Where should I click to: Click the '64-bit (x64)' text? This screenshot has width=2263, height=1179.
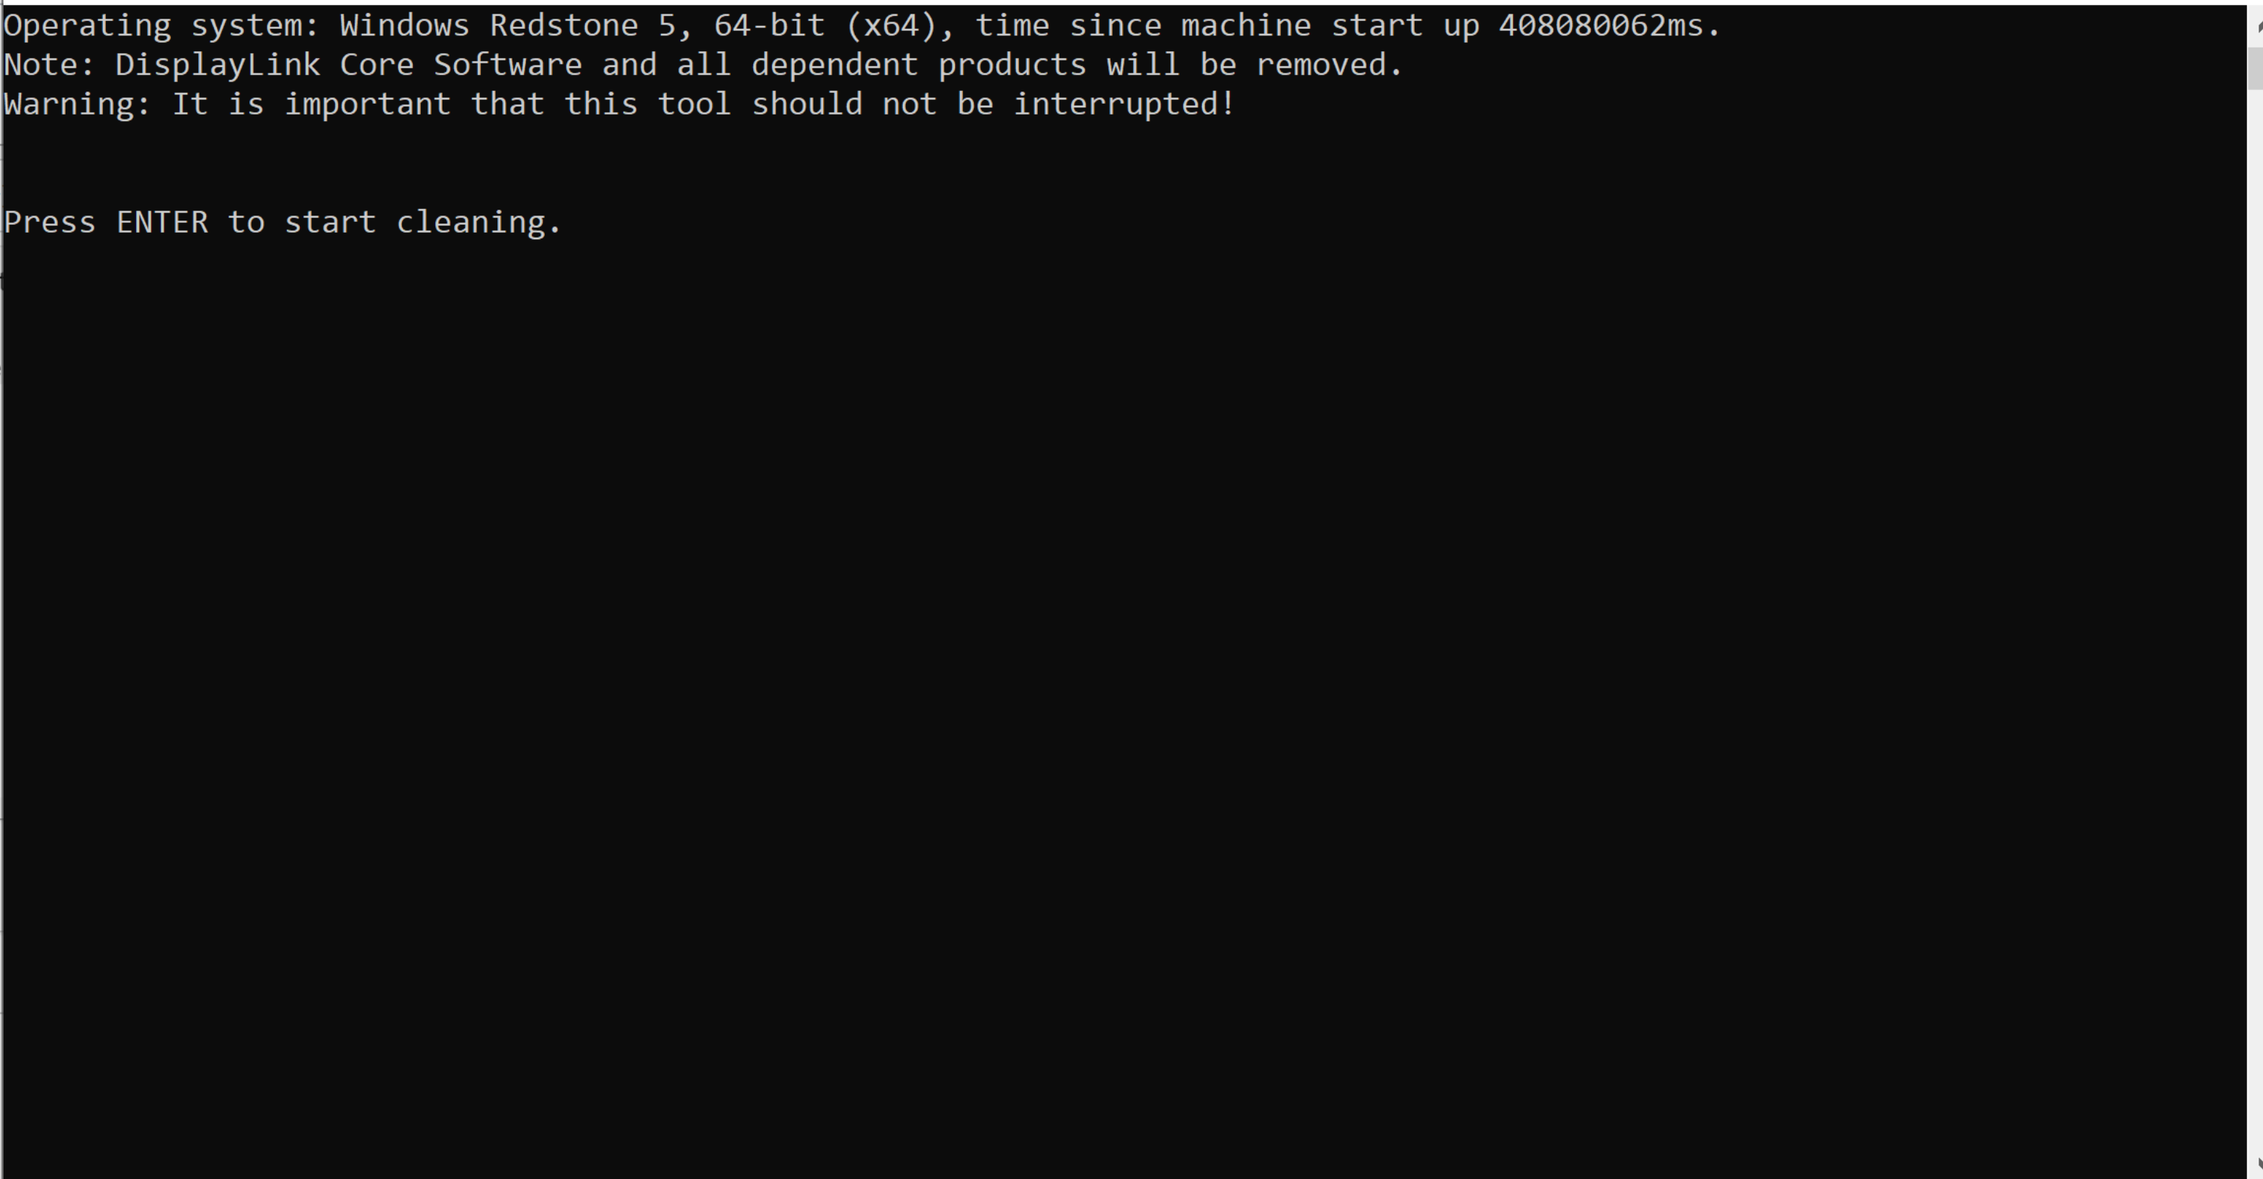pyautogui.click(x=825, y=25)
